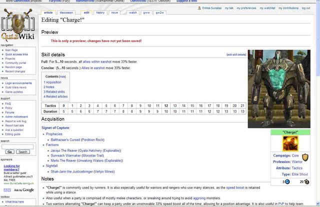Open Jacqui The Reaver link

point(86,150)
